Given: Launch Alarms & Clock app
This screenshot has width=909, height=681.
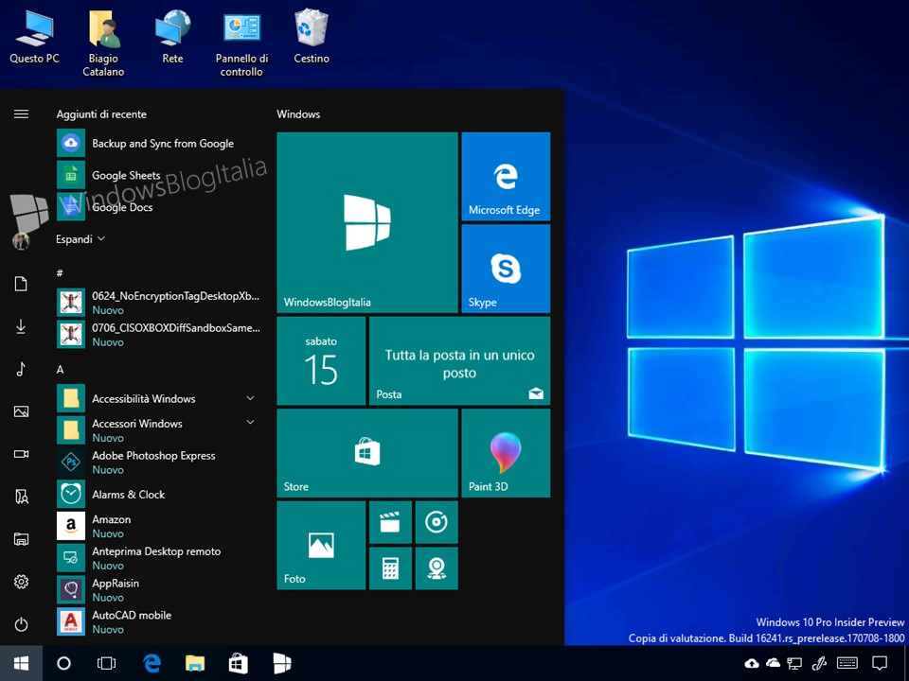Looking at the screenshot, I should (158, 494).
